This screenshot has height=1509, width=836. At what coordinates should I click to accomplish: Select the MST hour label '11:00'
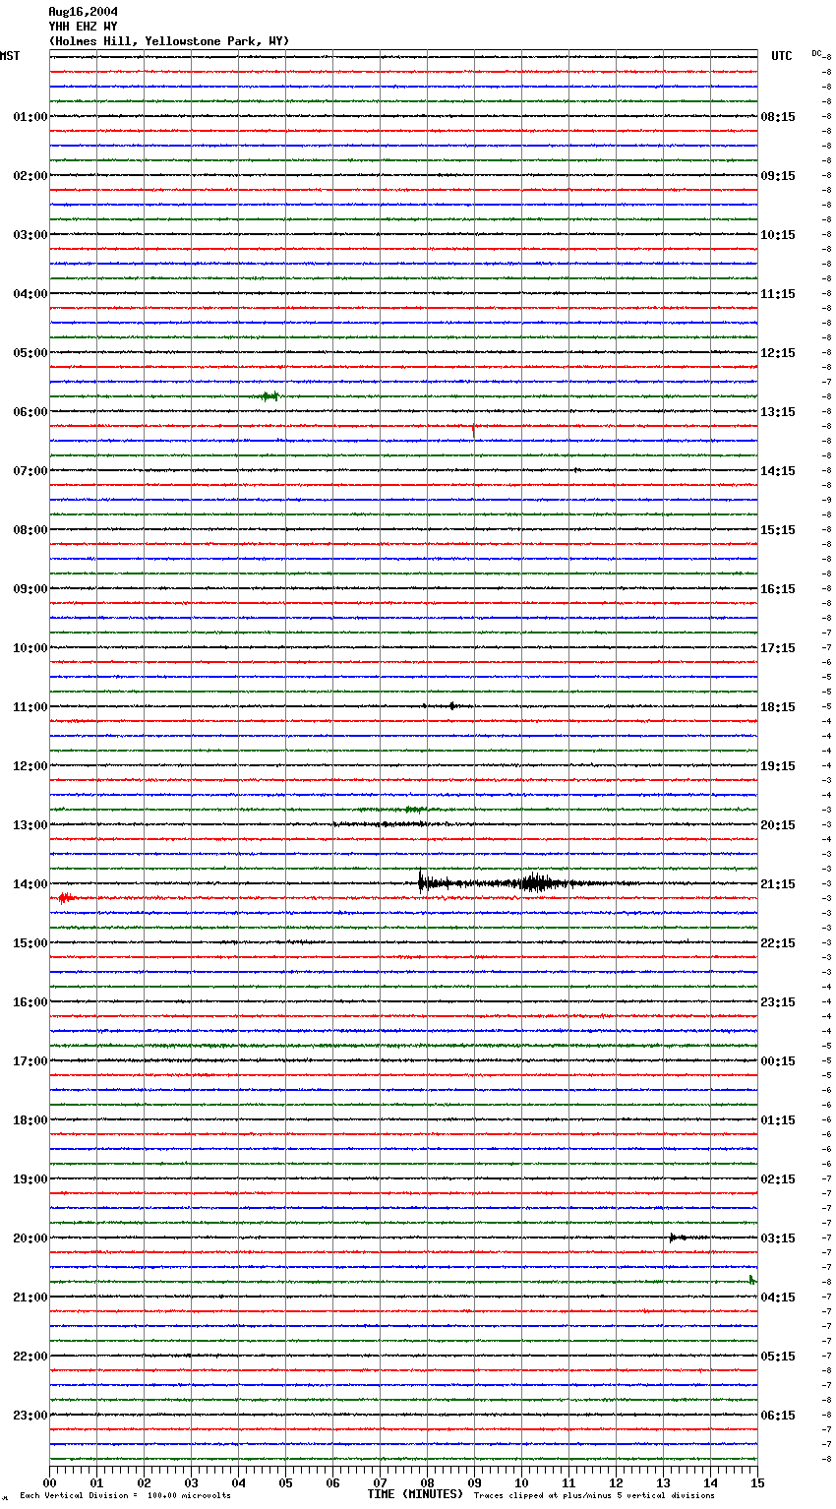[30, 707]
